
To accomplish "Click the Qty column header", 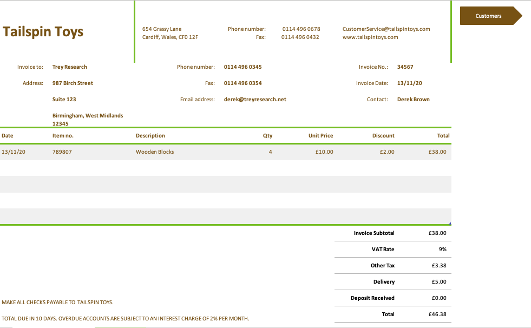I will click(x=267, y=136).
